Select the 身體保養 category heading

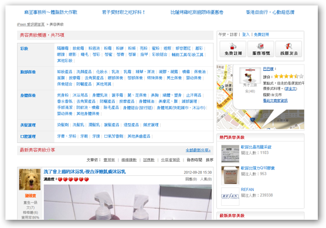point(28,96)
